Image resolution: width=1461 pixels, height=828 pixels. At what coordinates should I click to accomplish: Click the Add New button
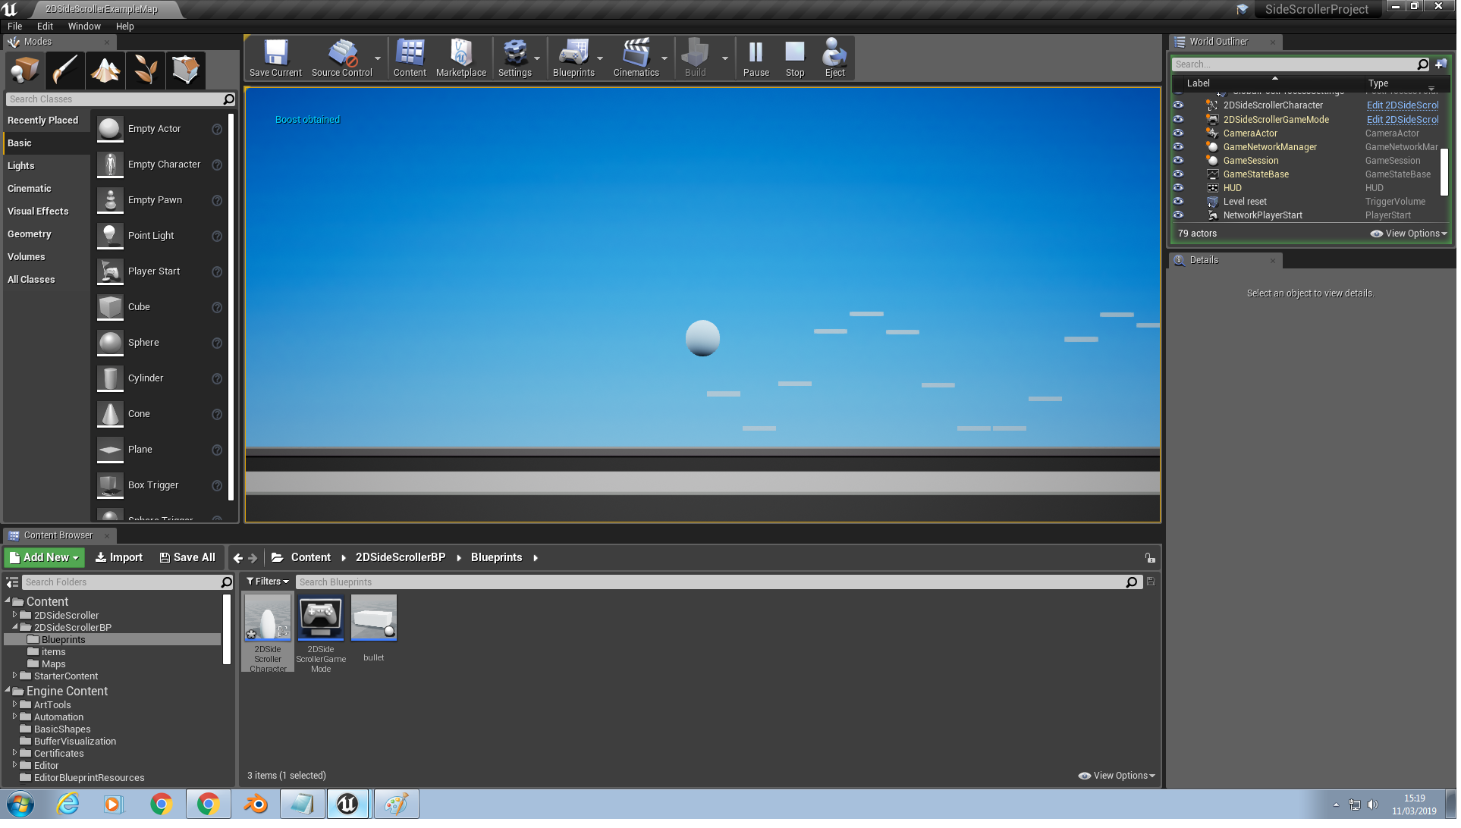(x=44, y=559)
